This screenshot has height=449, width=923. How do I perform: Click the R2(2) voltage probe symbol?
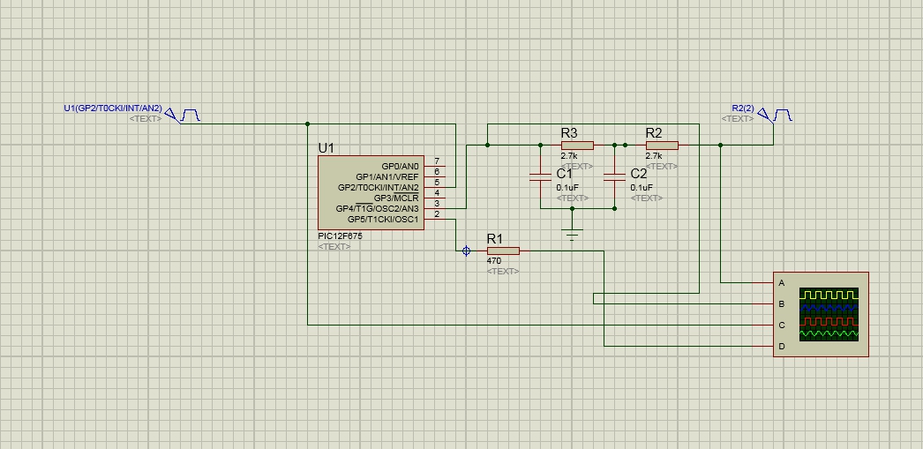click(x=763, y=115)
